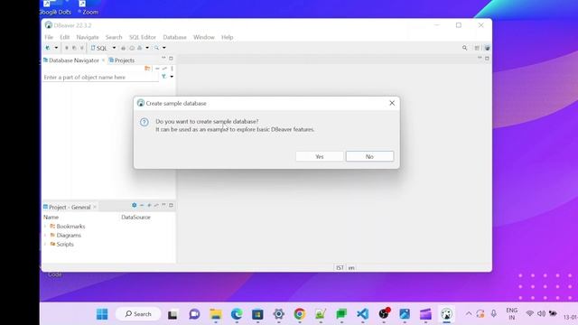Open the Edit menu
The width and height of the screenshot is (578, 325).
tap(64, 37)
